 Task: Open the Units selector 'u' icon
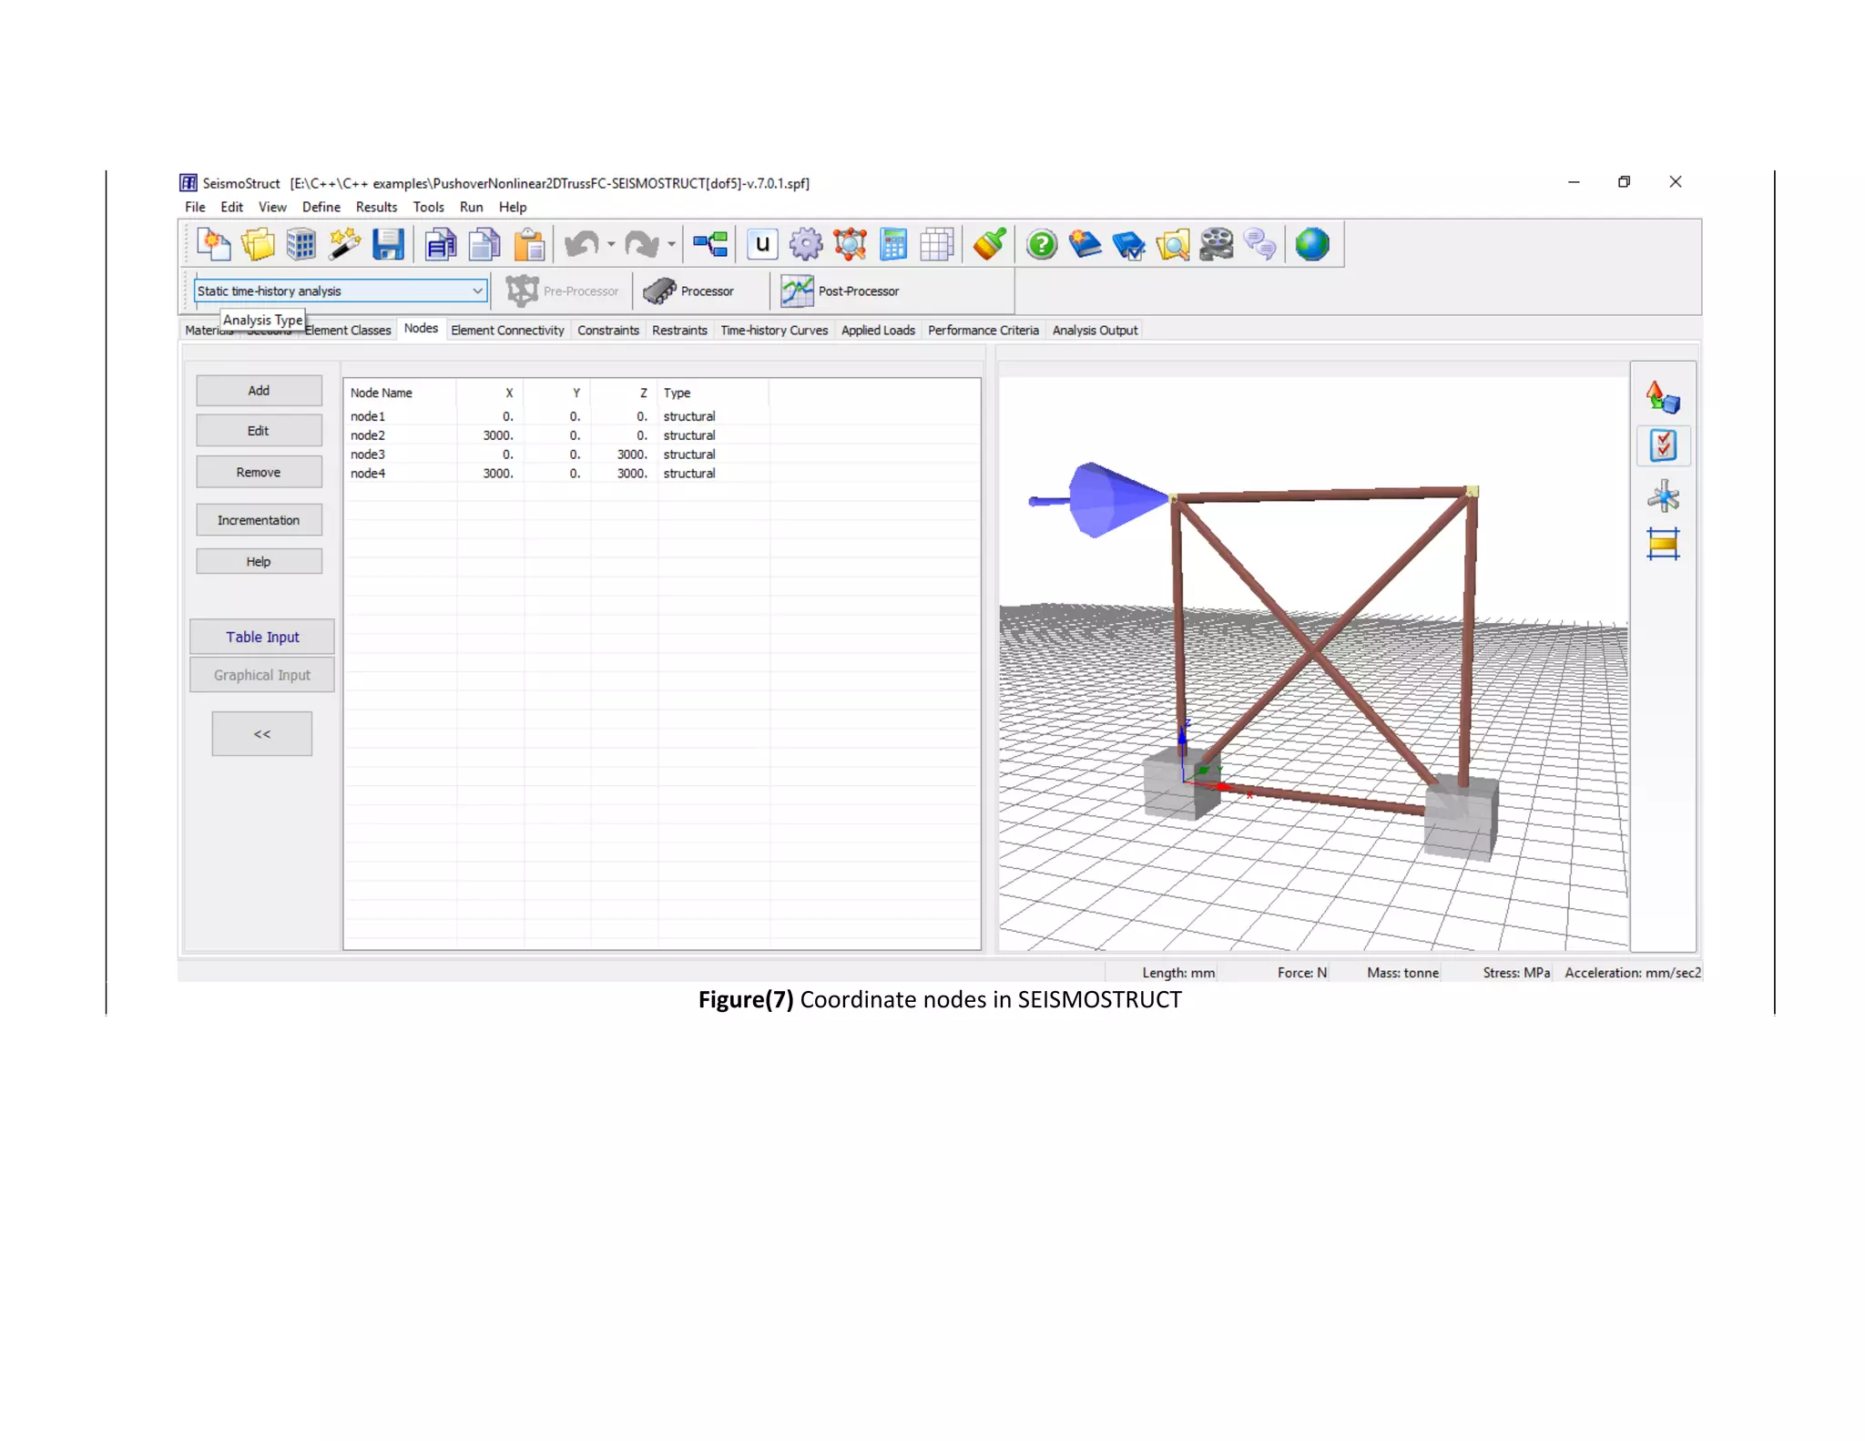[762, 244]
